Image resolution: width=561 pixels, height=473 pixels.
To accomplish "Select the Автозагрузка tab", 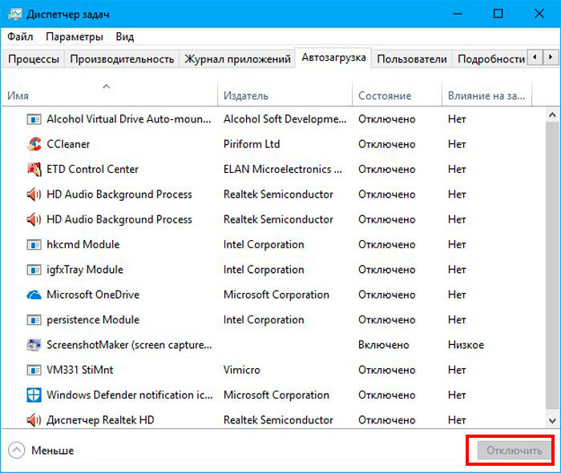I will (333, 57).
